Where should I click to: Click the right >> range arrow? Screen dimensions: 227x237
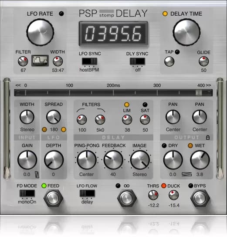coord(208,85)
